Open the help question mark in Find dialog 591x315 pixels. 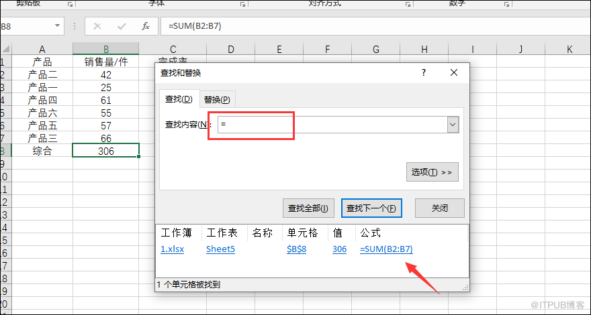pyautogui.click(x=423, y=72)
